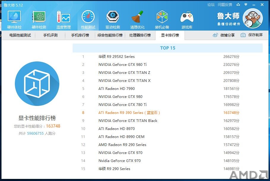Click the 230276分 score
Viewport: 270px width, 181px height.
[231, 65]
